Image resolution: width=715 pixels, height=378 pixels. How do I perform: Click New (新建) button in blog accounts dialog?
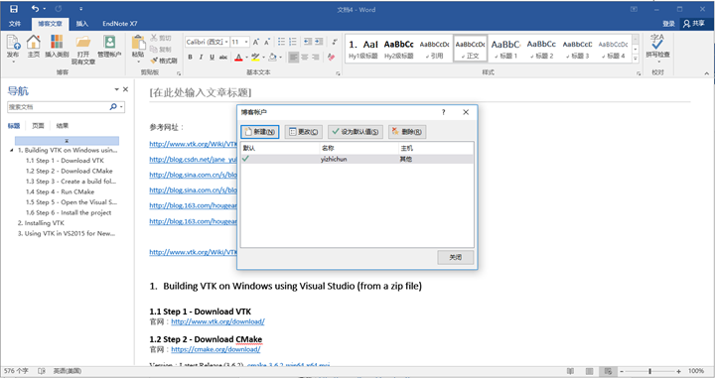260,132
